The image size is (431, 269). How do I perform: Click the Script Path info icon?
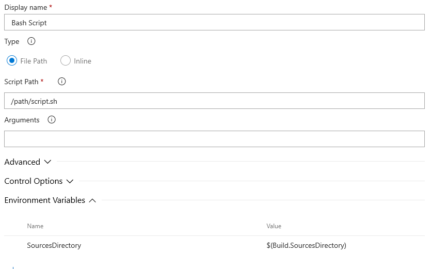[x=61, y=82]
